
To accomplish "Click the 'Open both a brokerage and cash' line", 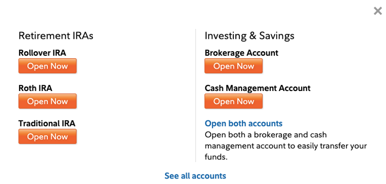I will (x=266, y=135).
